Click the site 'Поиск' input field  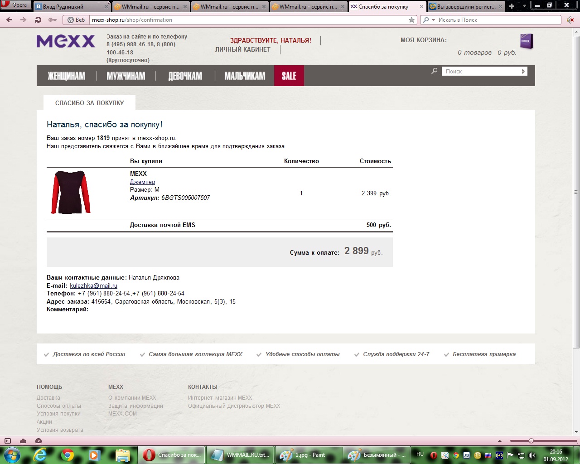coord(481,71)
